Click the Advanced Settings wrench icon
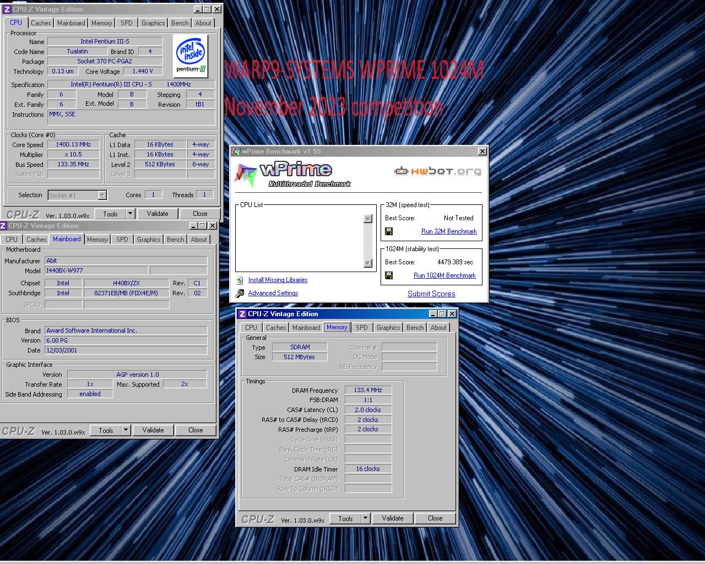The height and width of the screenshot is (564, 705). click(x=240, y=294)
